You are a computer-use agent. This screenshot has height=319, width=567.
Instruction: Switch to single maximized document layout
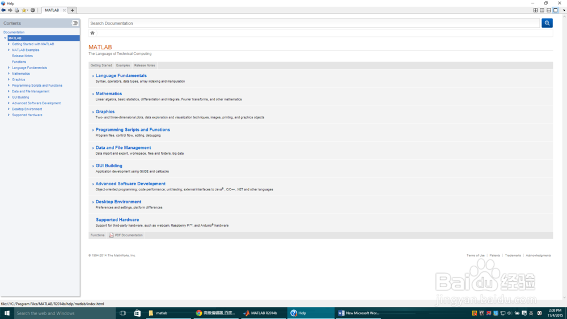556,10
